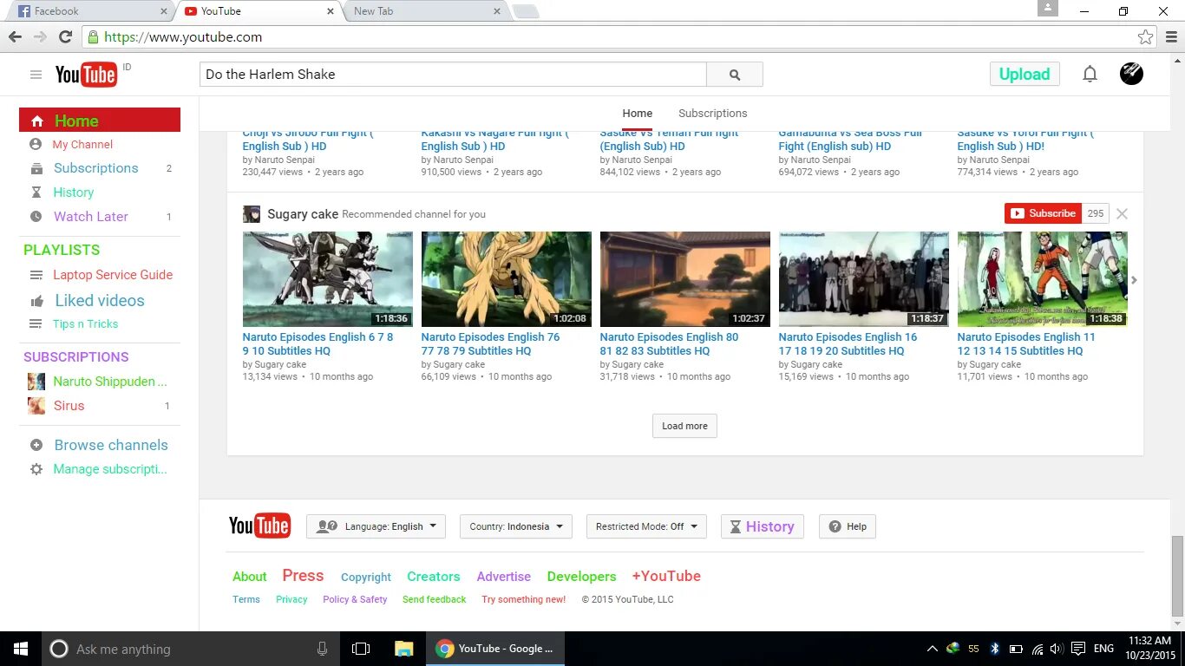Open Naruto Episodes English 6 7 8 thumbnail
Image resolution: width=1185 pixels, height=666 pixels.
(328, 279)
